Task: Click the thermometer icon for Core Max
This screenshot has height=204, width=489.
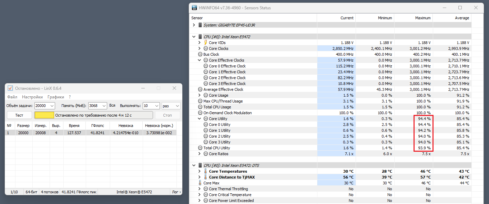Action: click(200, 183)
